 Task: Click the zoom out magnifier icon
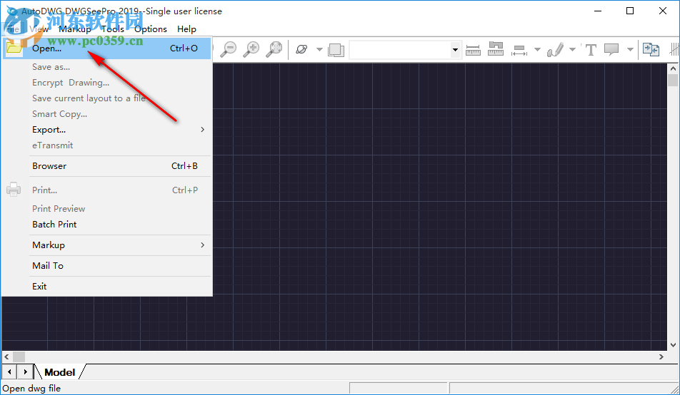point(228,49)
